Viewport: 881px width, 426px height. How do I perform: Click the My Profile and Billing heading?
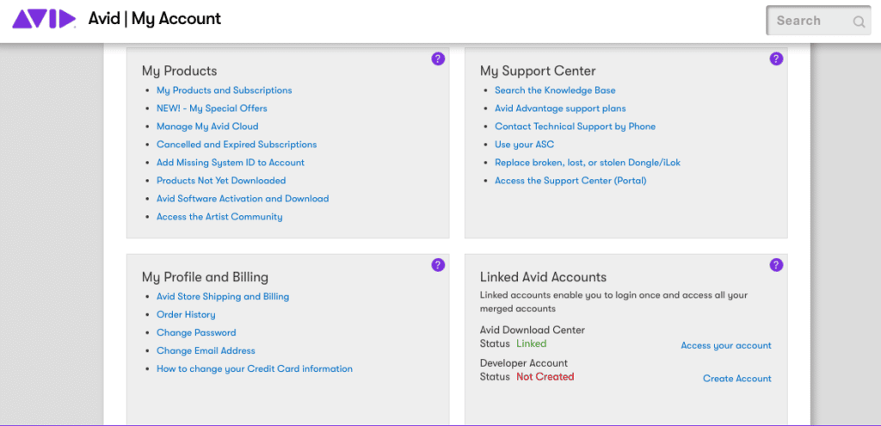point(205,277)
